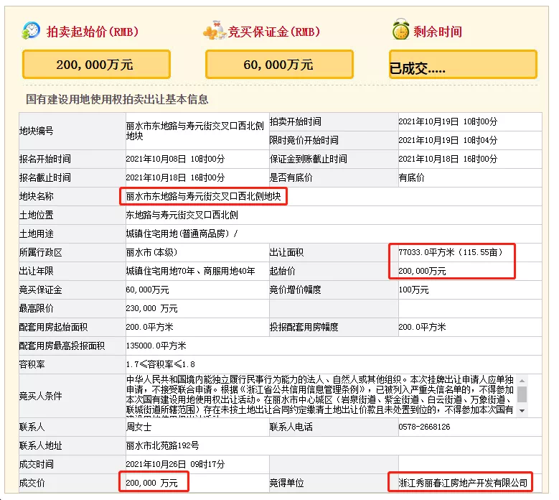Image resolution: width=559 pixels, height=500 pixels.
Task: Click the bidding deposit icon
Action: tap(214, 31)
